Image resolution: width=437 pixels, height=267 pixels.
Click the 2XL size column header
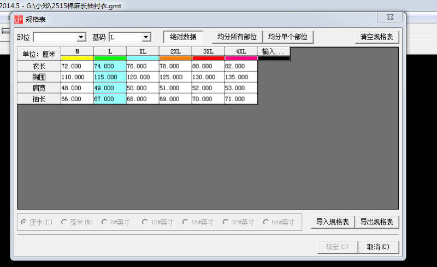pos(175,51)
